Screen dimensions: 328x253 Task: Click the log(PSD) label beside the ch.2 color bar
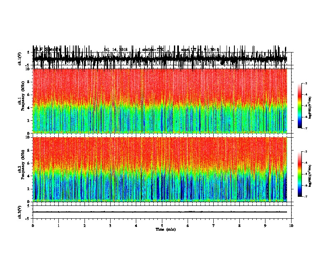tap(310, 176)
